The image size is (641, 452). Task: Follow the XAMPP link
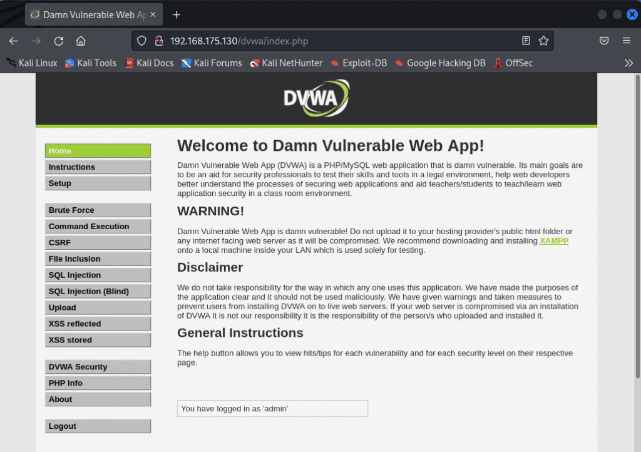point(554,241)
